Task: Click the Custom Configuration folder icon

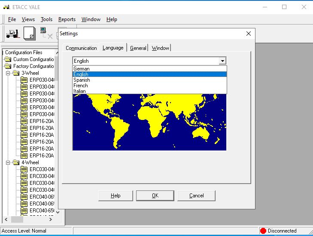Action: pyautogui.click(x=8, y=59)
